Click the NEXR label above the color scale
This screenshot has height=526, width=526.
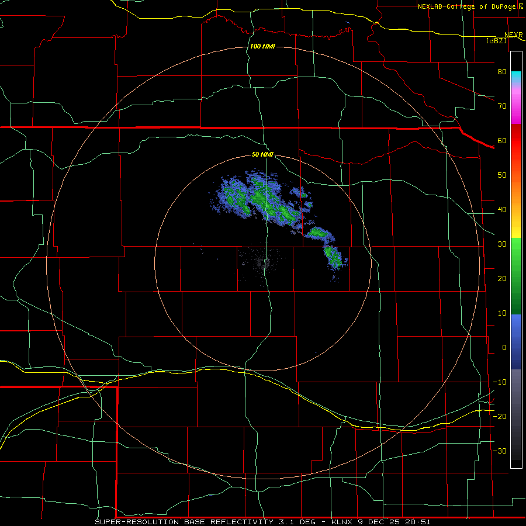click(513, 35)
